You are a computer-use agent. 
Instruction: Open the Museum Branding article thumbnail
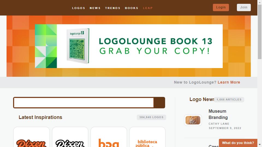[193, 120]
